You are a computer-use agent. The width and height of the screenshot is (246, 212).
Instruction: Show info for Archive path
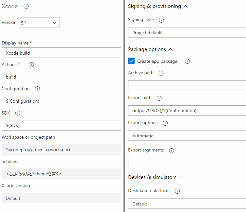coord(161,73)
